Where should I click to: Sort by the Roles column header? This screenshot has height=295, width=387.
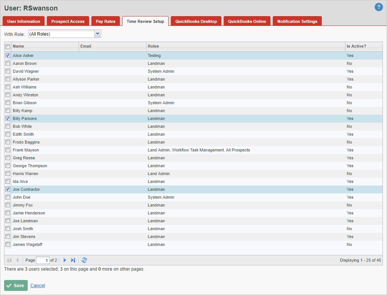[245, 46]
